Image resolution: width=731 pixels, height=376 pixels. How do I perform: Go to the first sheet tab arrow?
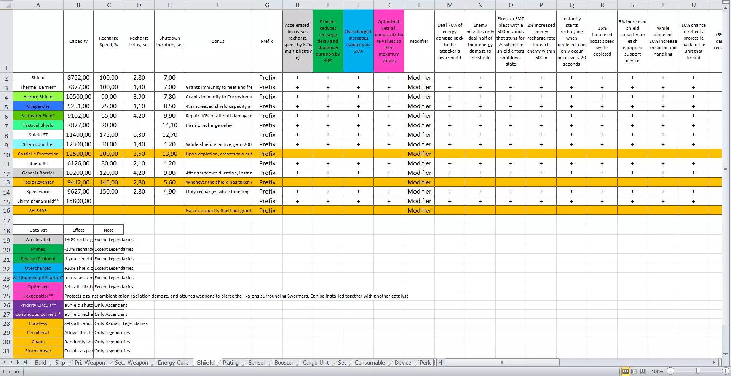click(x=4, y=362)
